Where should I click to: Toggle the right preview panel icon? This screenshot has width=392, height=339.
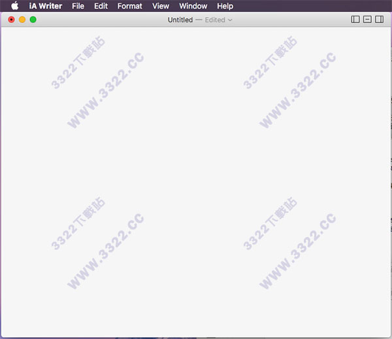point(379,20)
